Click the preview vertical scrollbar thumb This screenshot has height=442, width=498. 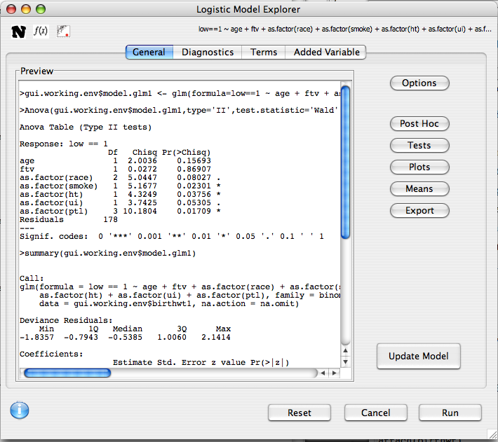[x=345, y=162]
